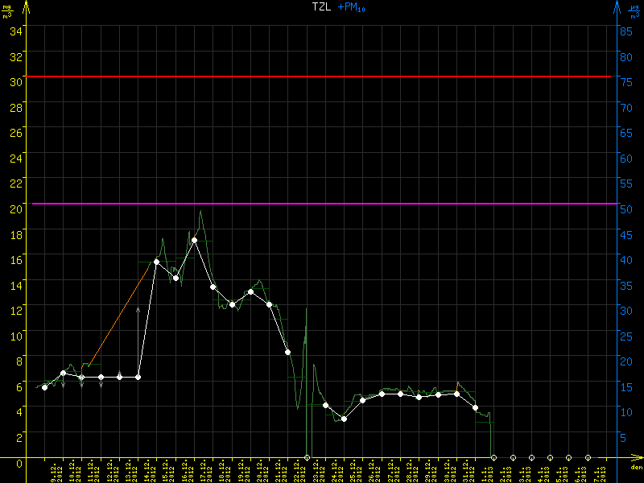
Task: Click the 85 value on the blue axis
Action: tap(624, 31)
